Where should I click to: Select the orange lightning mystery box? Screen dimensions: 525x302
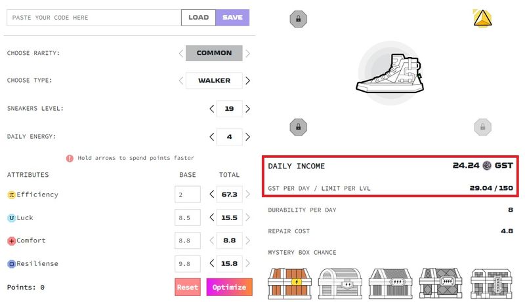pos(289,284)
